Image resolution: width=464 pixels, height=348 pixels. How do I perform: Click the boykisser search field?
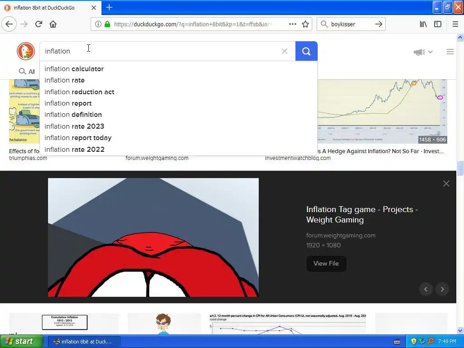pyautogui.click(x=350, y=24)
